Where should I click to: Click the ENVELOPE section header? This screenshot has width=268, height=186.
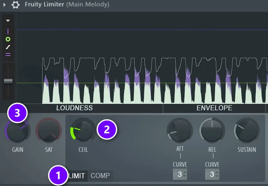coord(214,108)
